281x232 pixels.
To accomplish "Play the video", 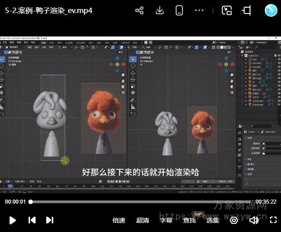I will click(x=13, y=220).
